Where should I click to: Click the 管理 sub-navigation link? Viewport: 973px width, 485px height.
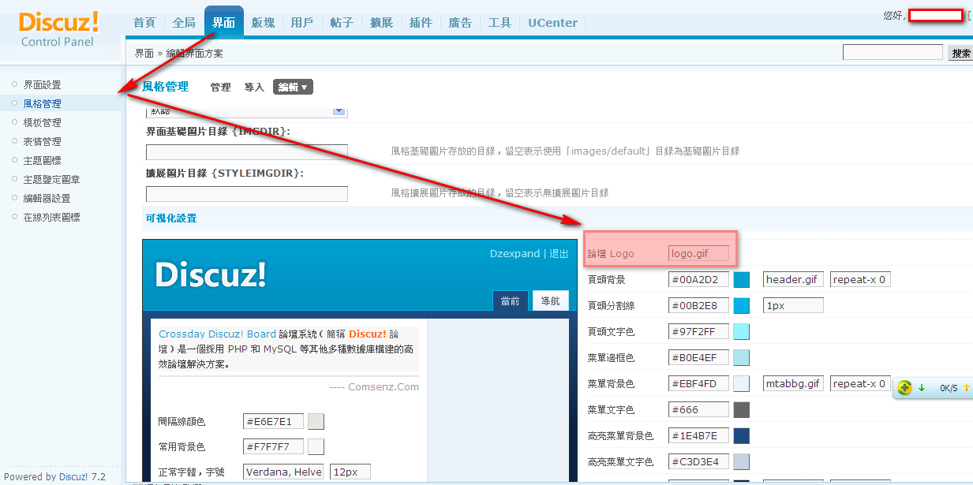pyautogui.click(x=220, y=87)
